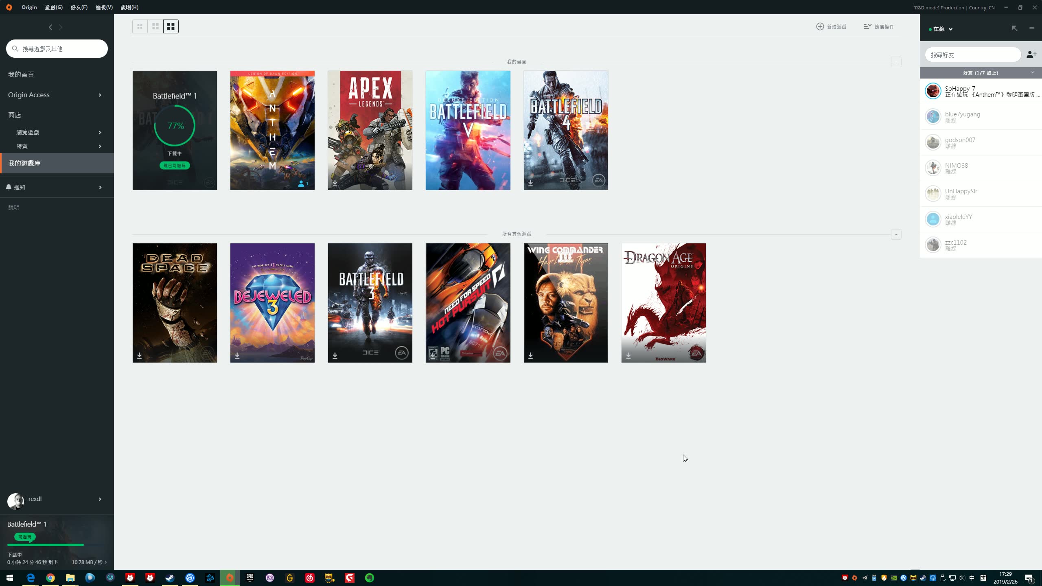Click the Battlefield 1 download progress circle
The image size is (1042, 586).
175,126
